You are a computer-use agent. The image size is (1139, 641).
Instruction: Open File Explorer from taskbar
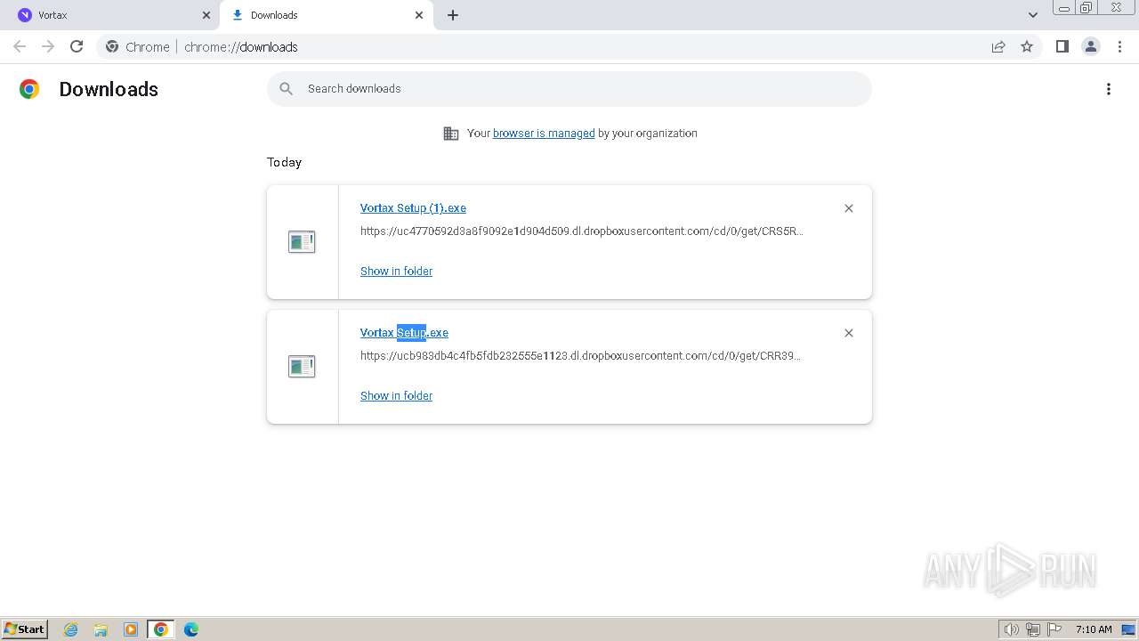(101, 629)
